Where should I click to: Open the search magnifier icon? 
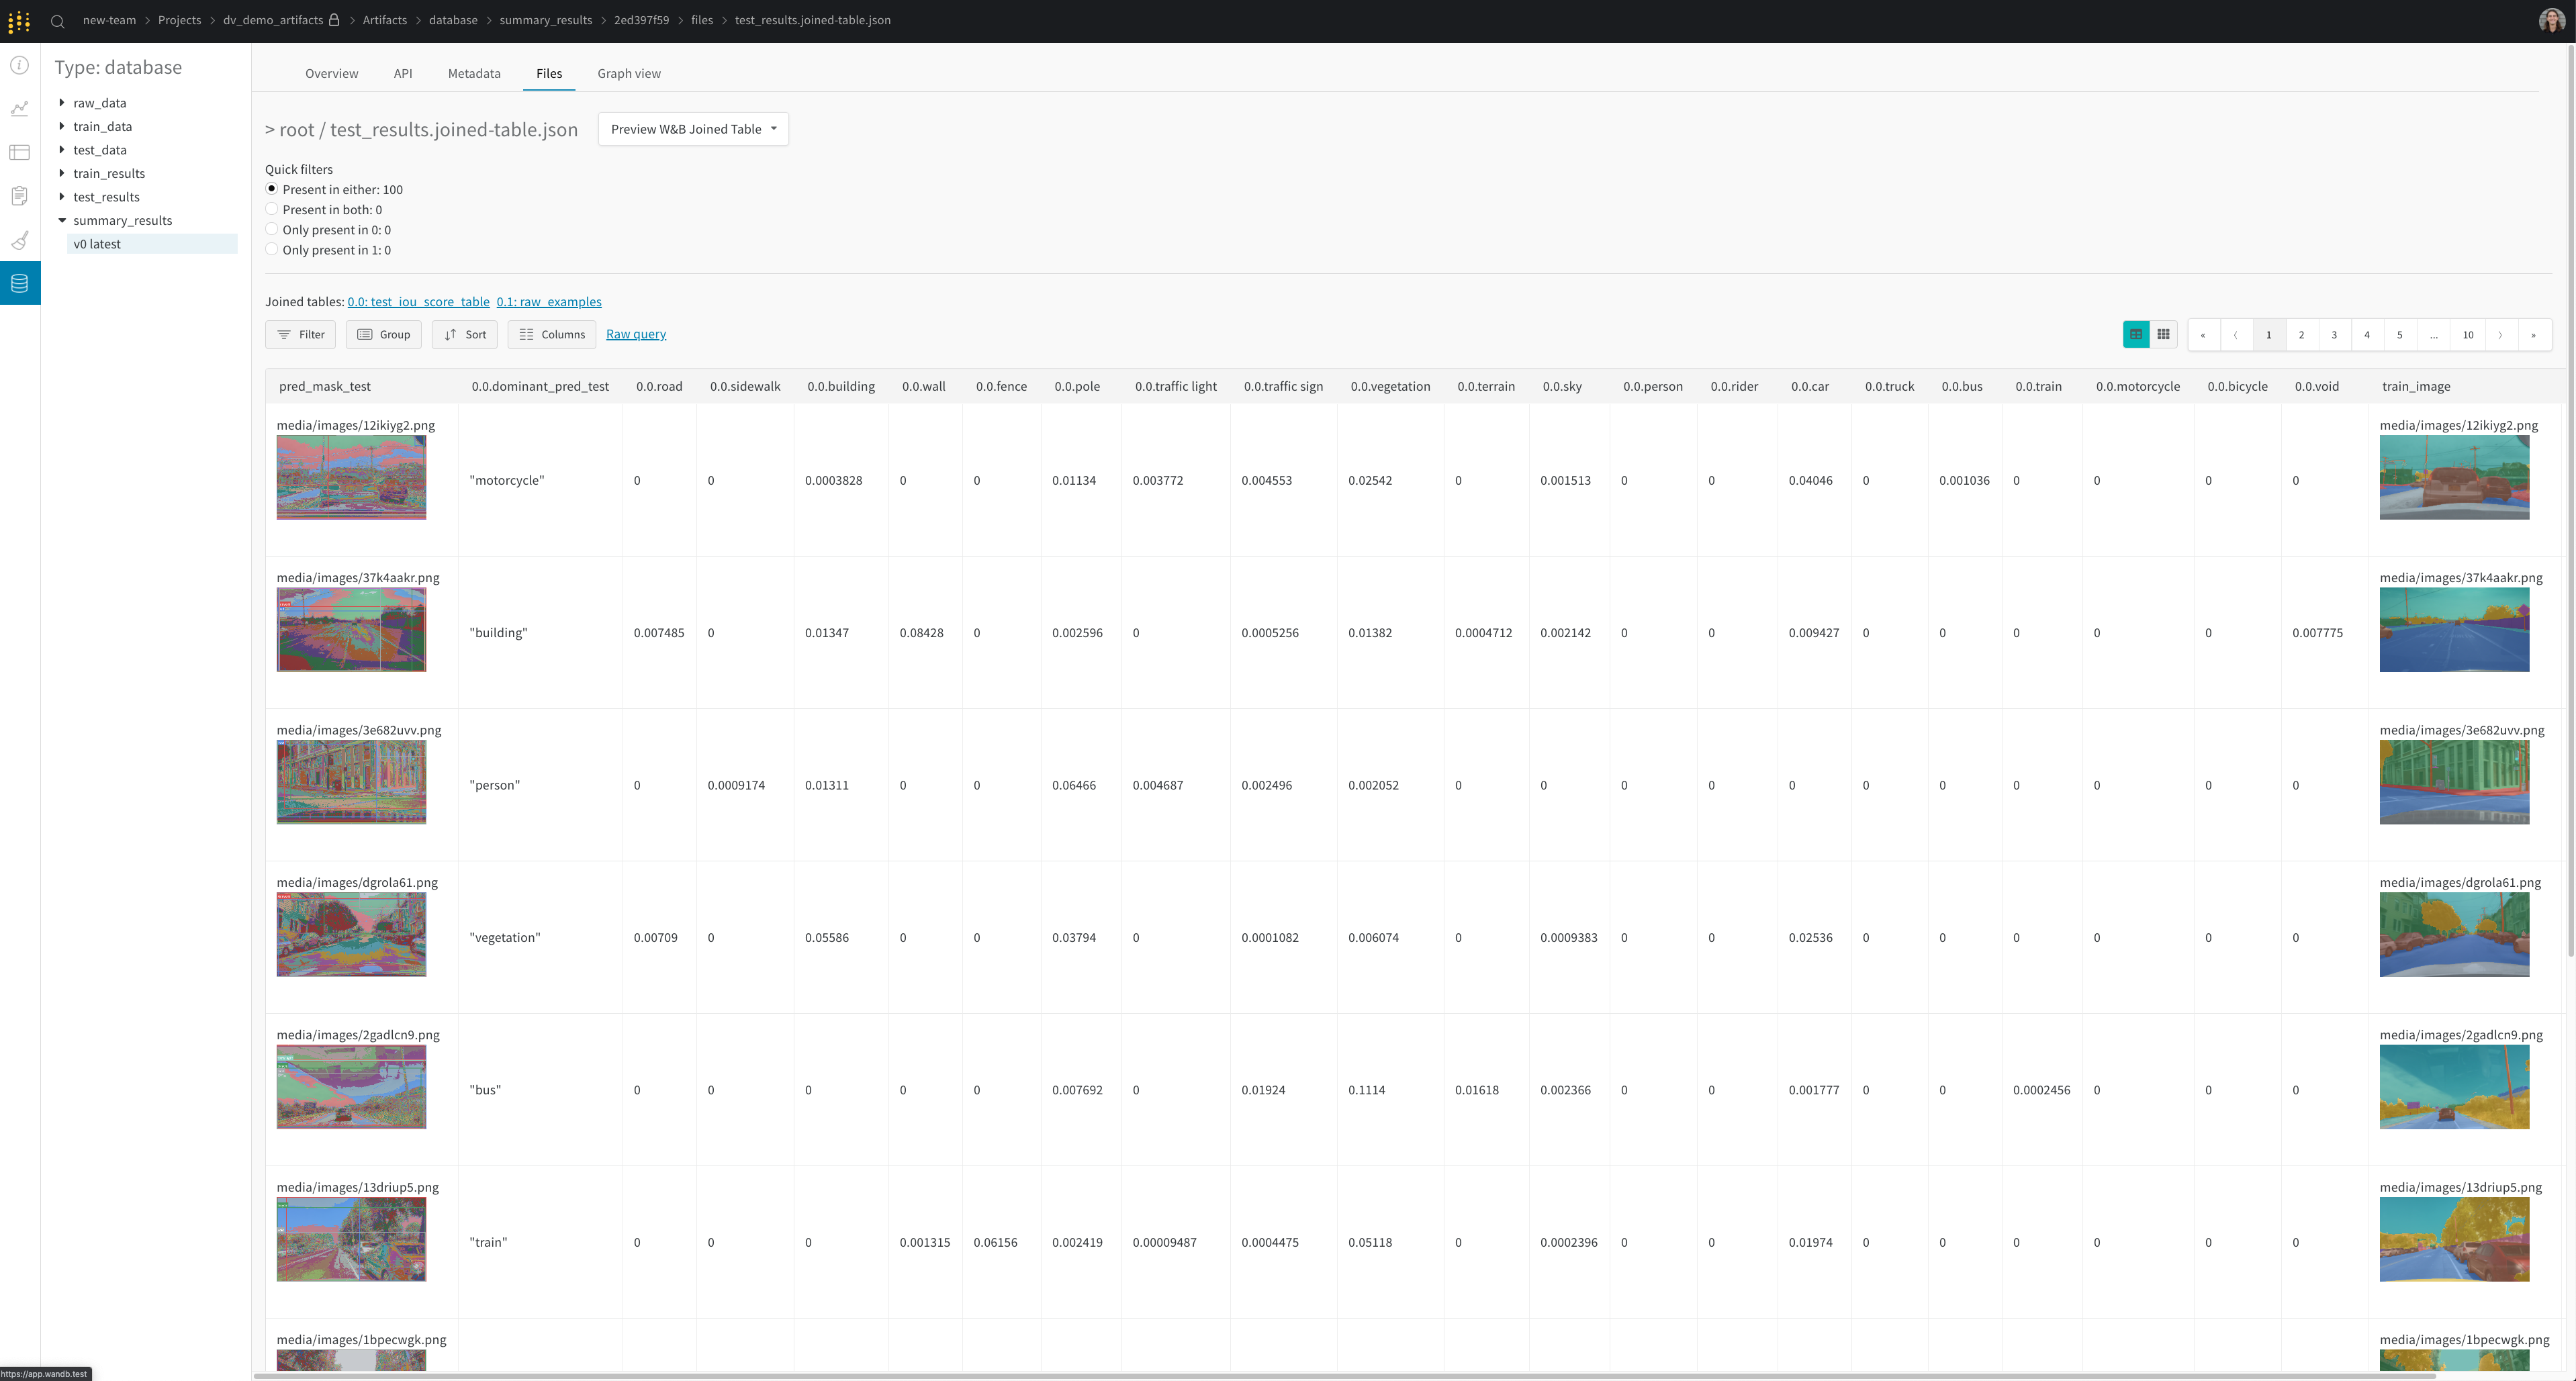[x=58, y=21]
